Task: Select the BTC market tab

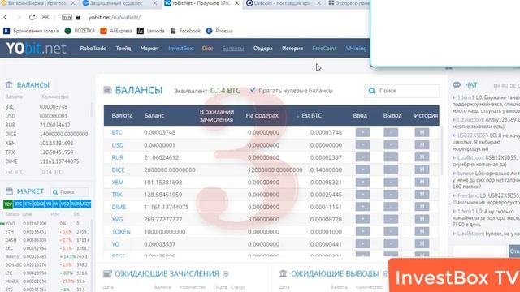Action: point(18,204)
